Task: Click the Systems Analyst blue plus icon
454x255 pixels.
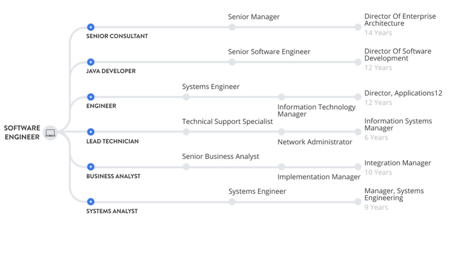Action: (x=91, y=202)
